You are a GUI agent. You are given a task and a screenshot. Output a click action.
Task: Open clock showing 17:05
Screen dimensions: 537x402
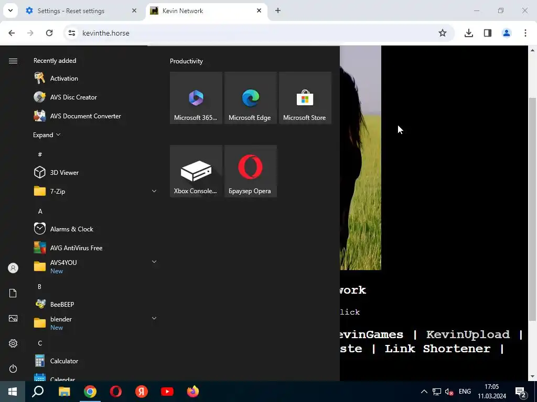point(492,392)
